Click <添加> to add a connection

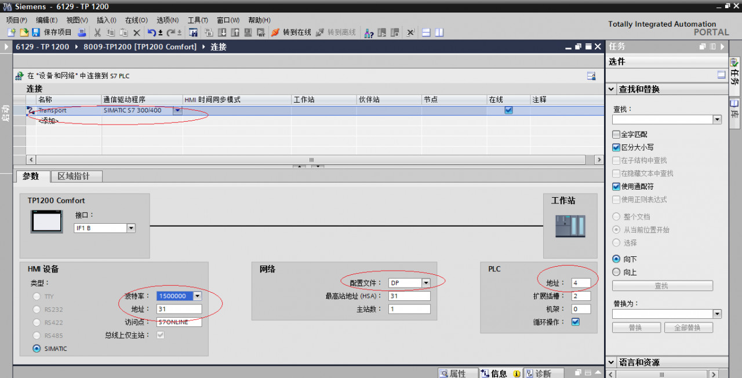(x=48, y=121)
